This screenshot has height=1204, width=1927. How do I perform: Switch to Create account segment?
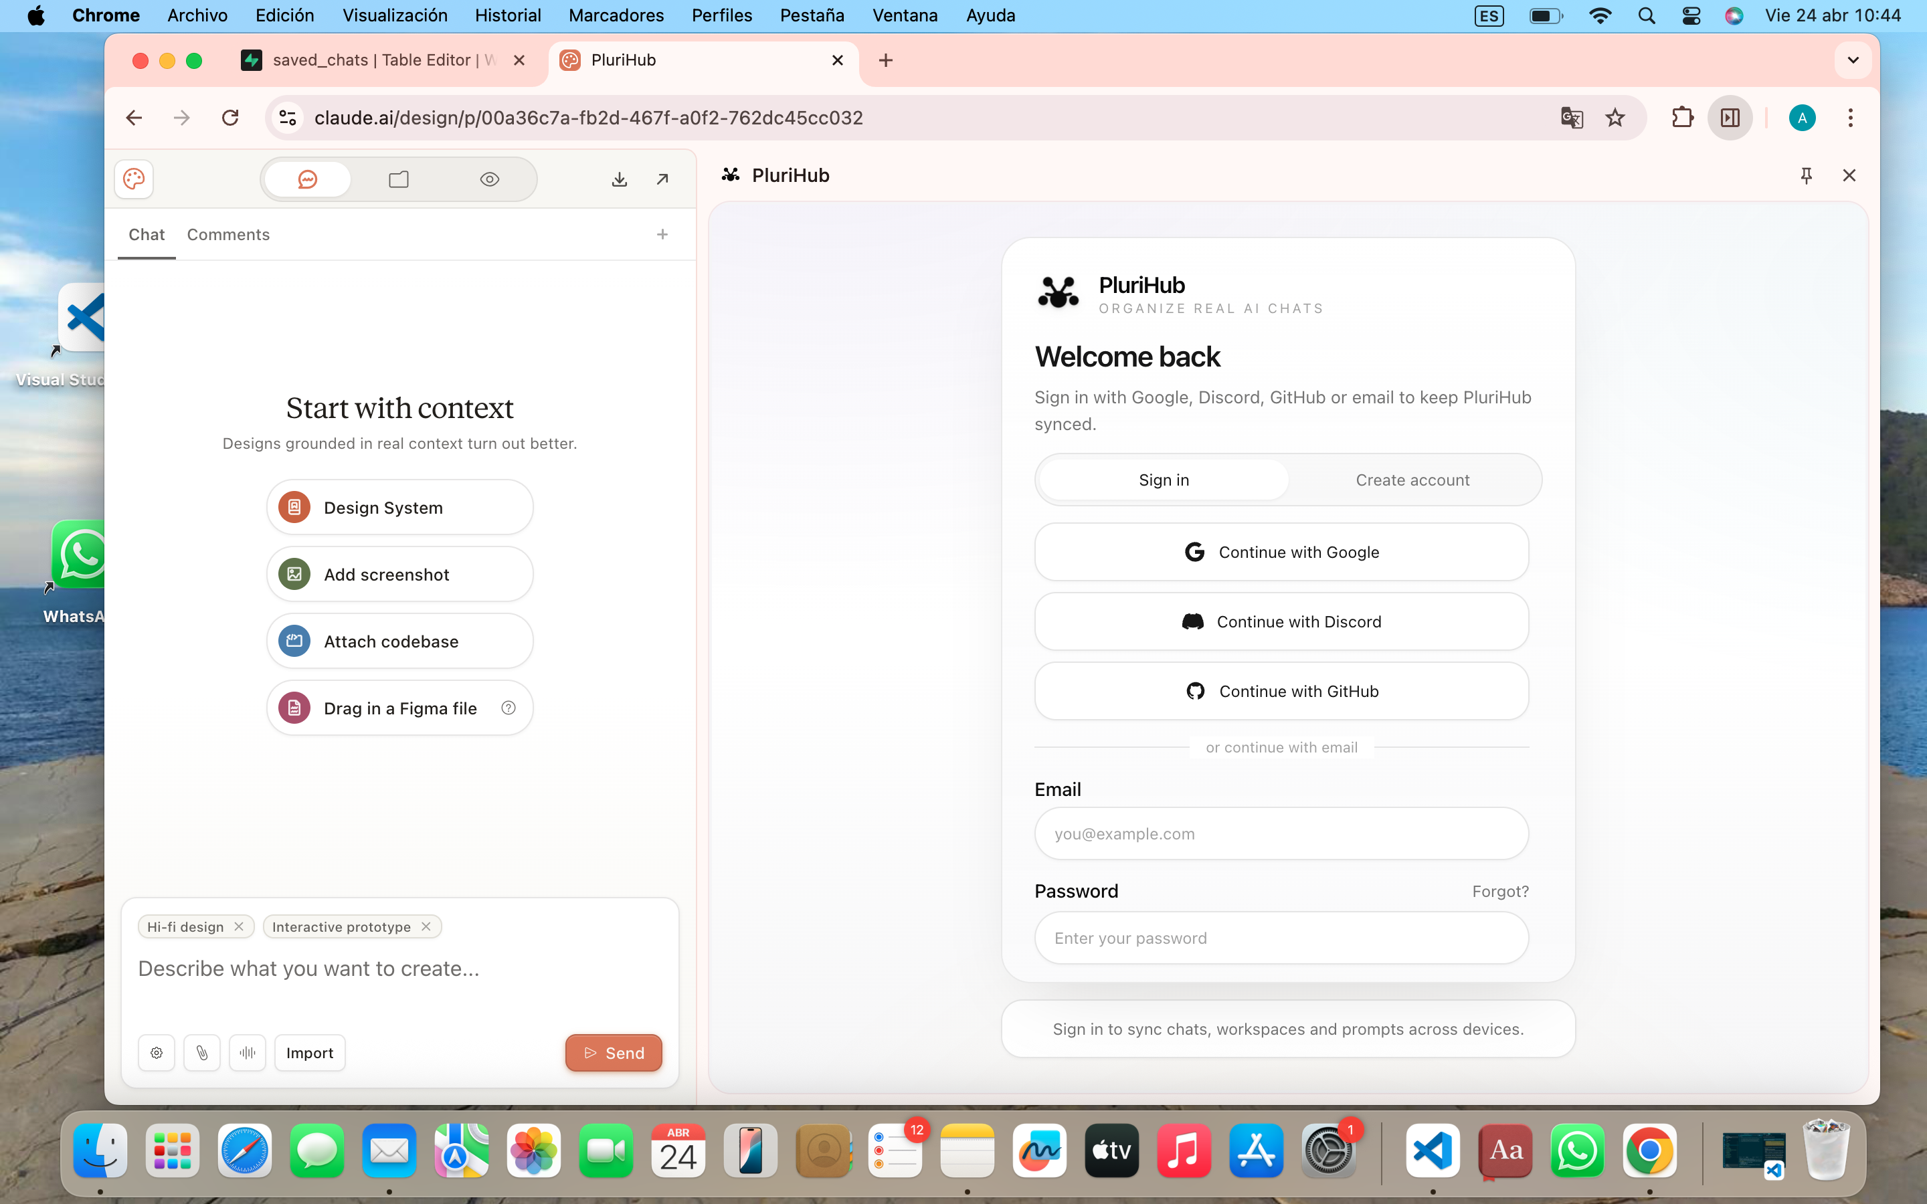(x=1412, y=480)
